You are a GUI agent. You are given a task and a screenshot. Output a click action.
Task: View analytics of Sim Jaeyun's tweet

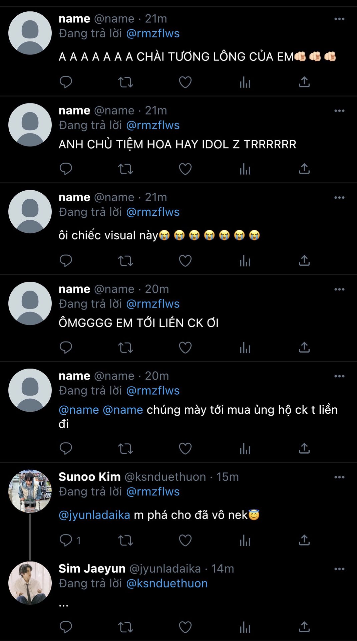click(245, 627)
